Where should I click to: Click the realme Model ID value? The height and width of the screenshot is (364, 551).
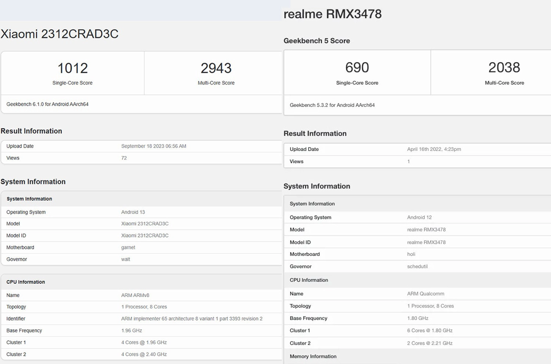tap(426, 242)
